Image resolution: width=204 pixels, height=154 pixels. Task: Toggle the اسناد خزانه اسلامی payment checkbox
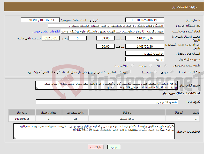click(x=130, y=71)
